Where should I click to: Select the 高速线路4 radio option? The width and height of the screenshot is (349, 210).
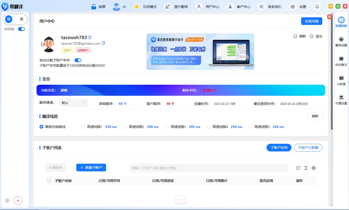(x=209, y=127)
